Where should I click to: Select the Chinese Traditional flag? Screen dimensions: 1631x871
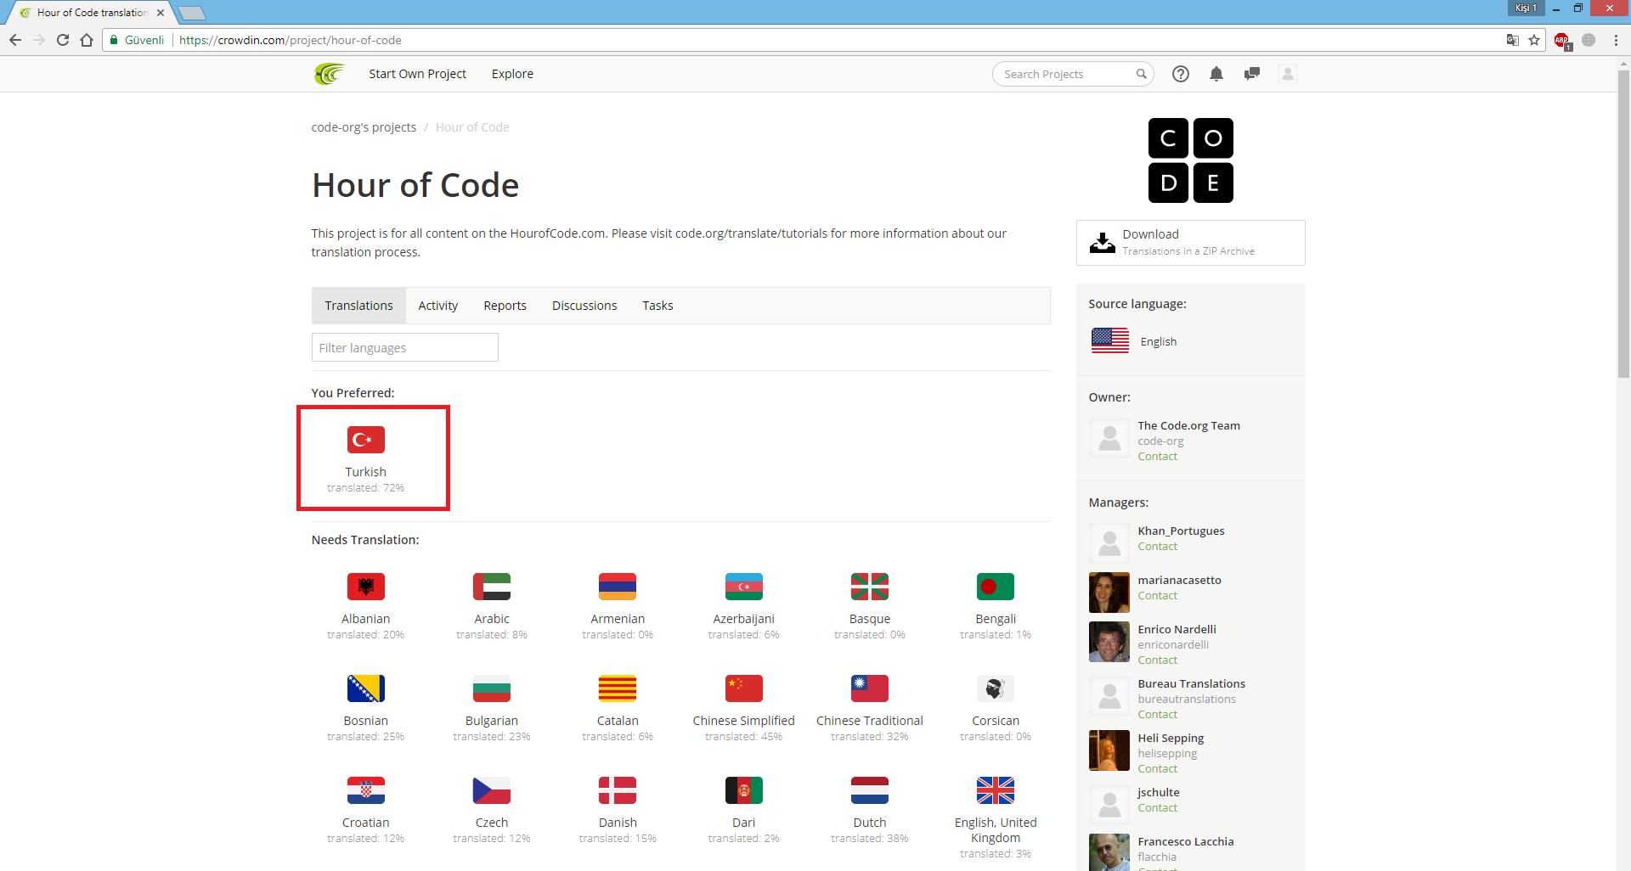(870, 688)
